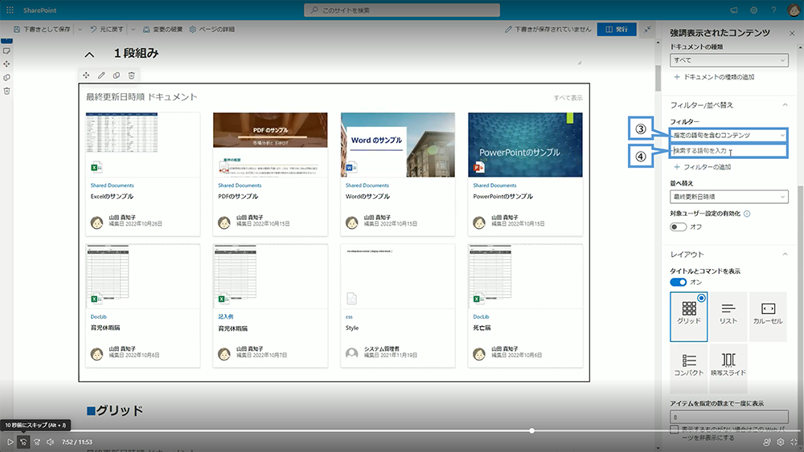Open the help question mark icon
Image resolution: width=804 pixels, height=452 pixels.
pyautogui.click(x=773, y=10)
